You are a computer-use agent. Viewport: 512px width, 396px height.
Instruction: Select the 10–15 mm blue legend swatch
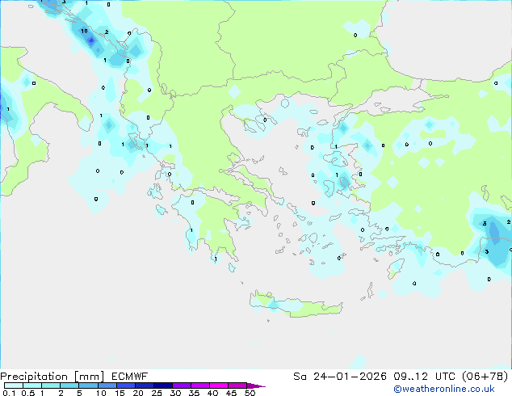click(107, 385)
